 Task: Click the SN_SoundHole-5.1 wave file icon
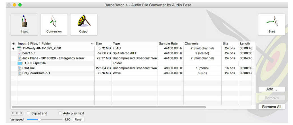pyautogui.click(x=20, y=73)
